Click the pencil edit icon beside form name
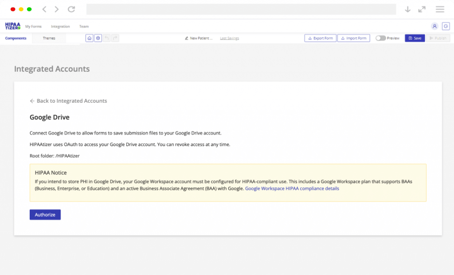The height and width of the screenshot is (275, 454). [x=187, y=38]
